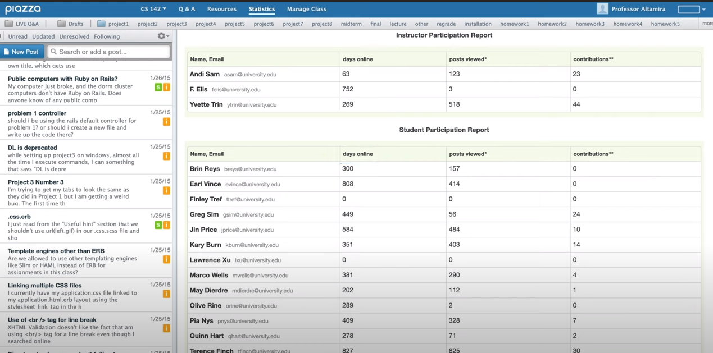Open the LIVE Q&A folder
Viewport: 713px width, 353px height.
[25, 22]
